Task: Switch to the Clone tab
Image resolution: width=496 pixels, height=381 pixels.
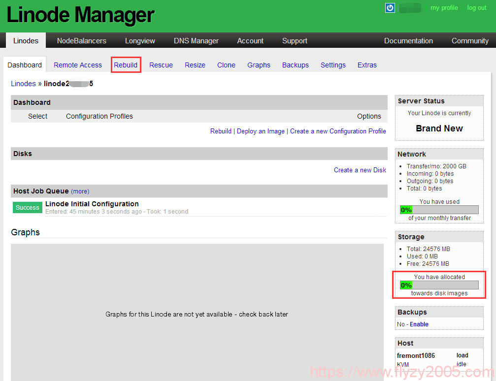Action: tap(226, 65)
